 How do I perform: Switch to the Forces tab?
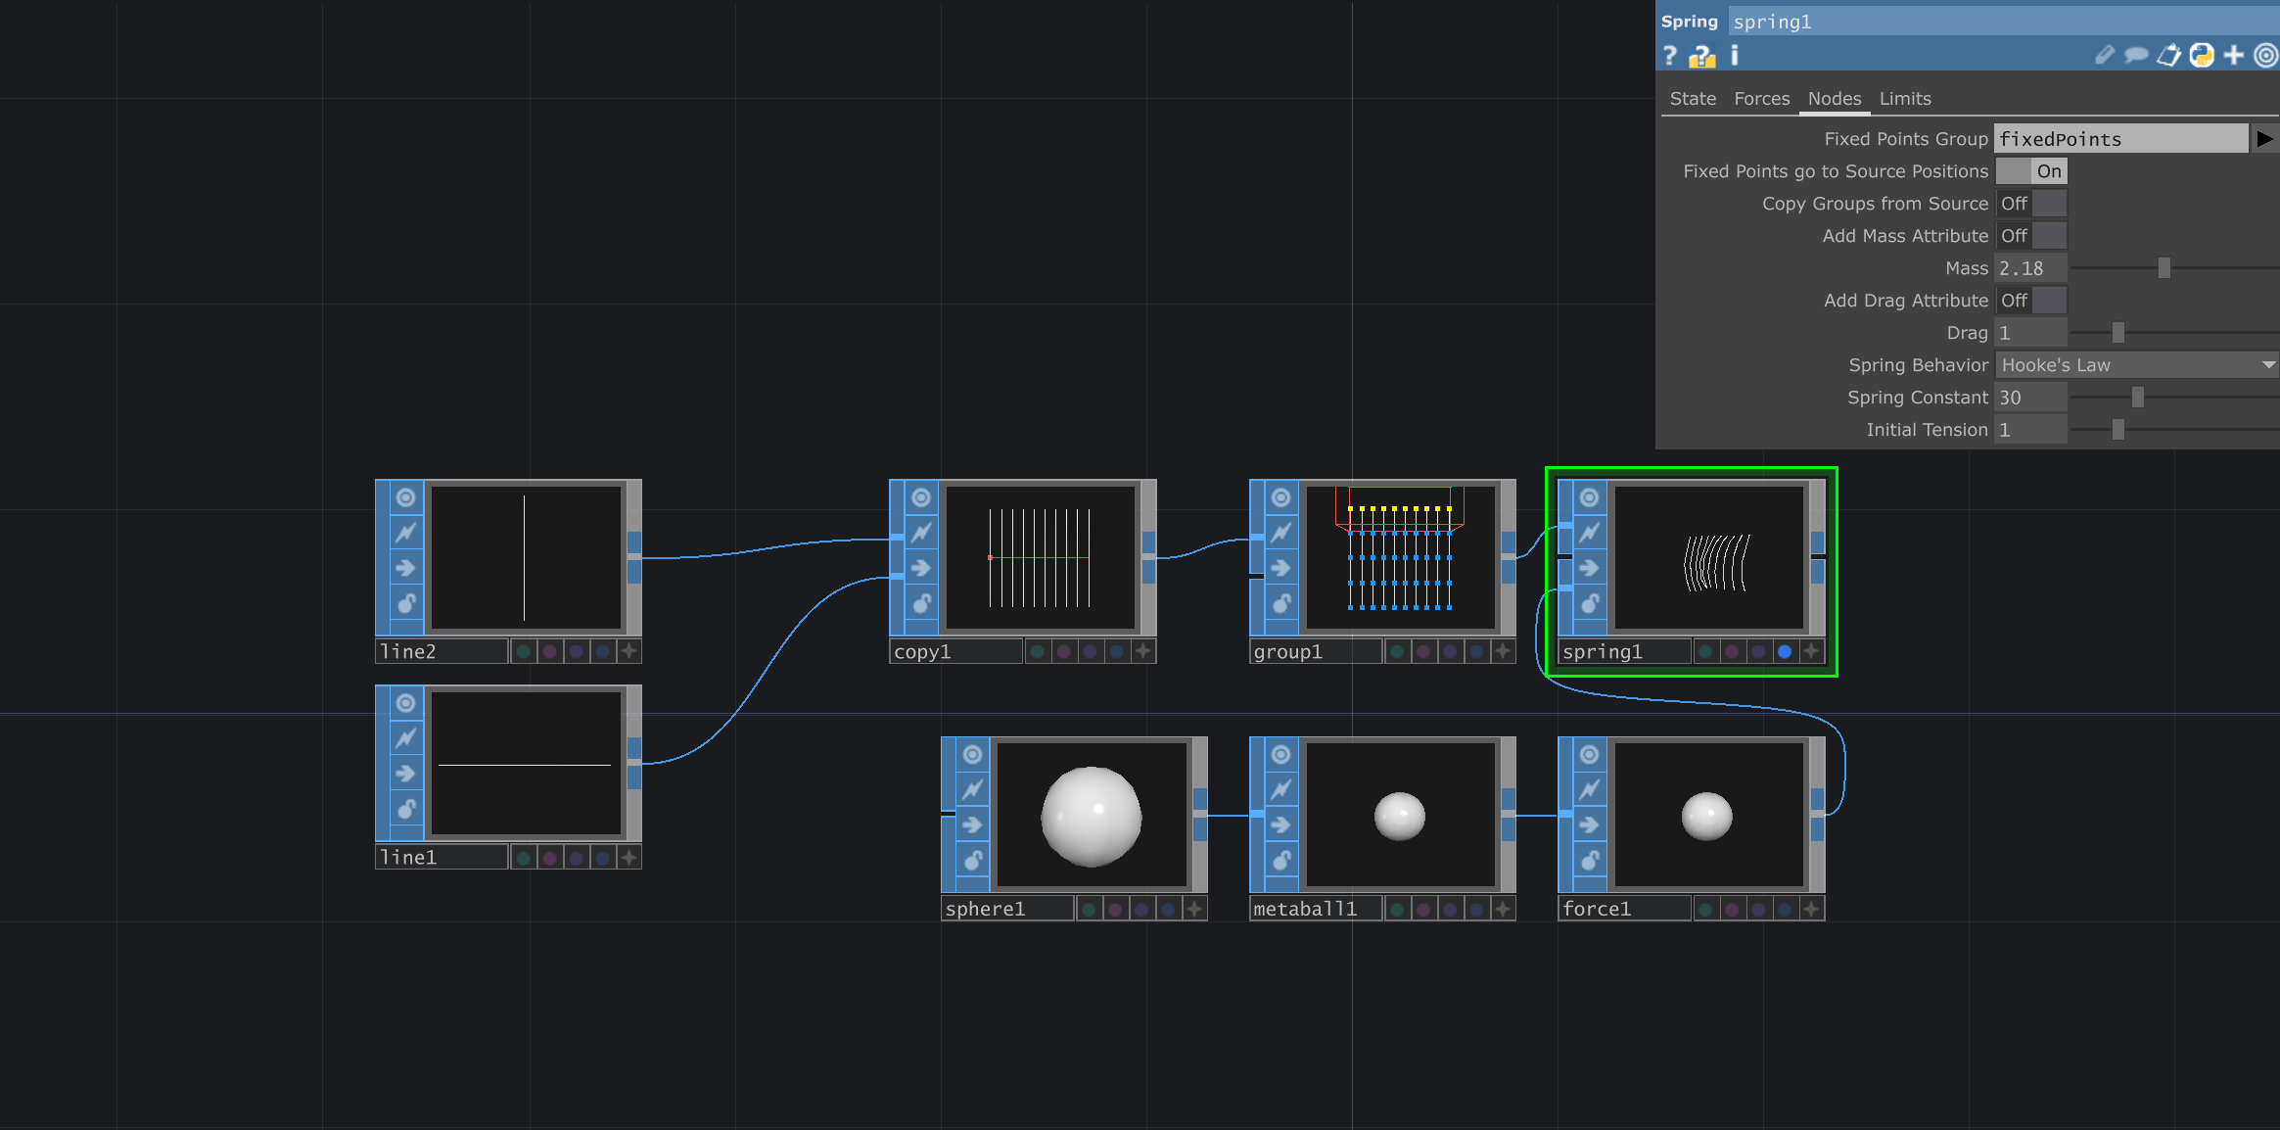coord(1761,99)
